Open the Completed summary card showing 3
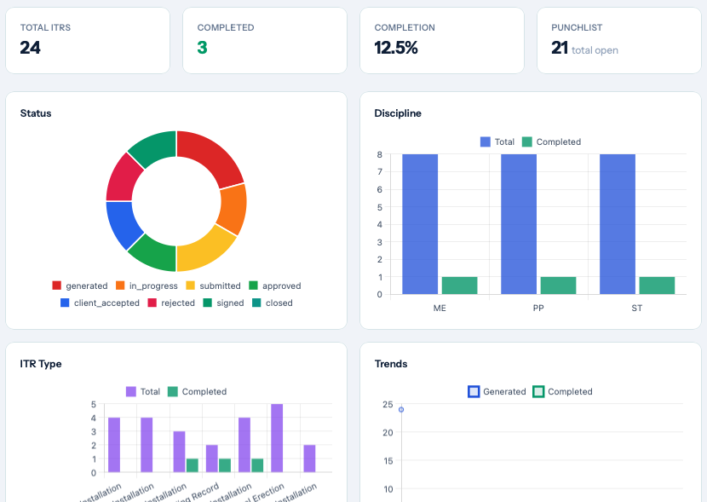 (x=265, y=40)
